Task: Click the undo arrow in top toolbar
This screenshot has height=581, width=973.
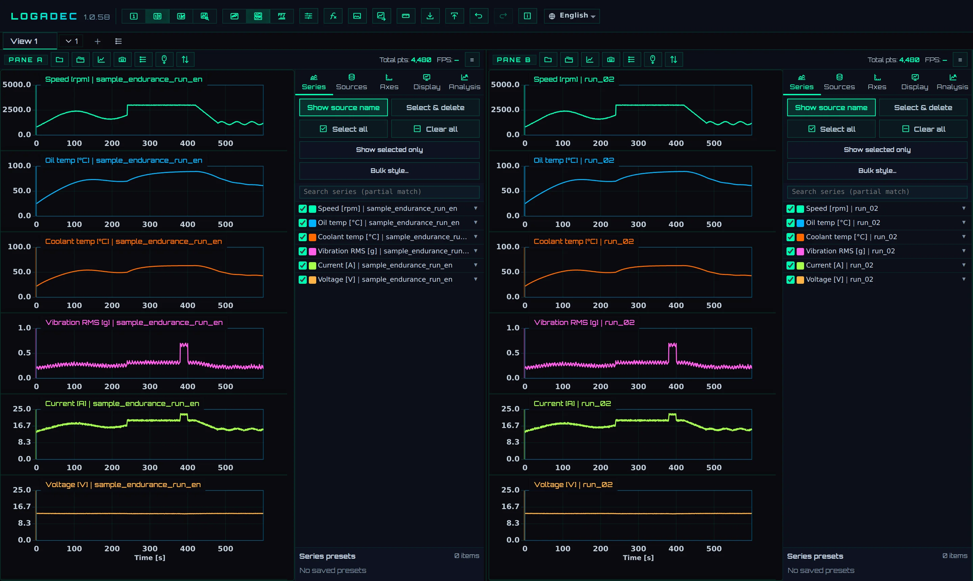Action: (x=478, y=16)
